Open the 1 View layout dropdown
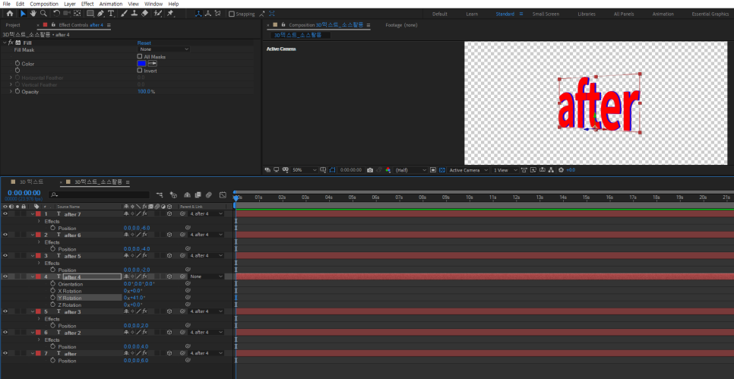This screenshot has width=734, height=379. pyautogui.click(x=505, y=170)
